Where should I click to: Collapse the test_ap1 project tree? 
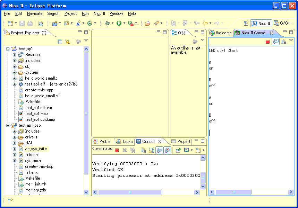click(x=8, y=49)
